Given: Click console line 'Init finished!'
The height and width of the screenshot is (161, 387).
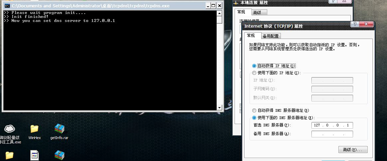Looking at the screenshot, I should tap(30, 17).
